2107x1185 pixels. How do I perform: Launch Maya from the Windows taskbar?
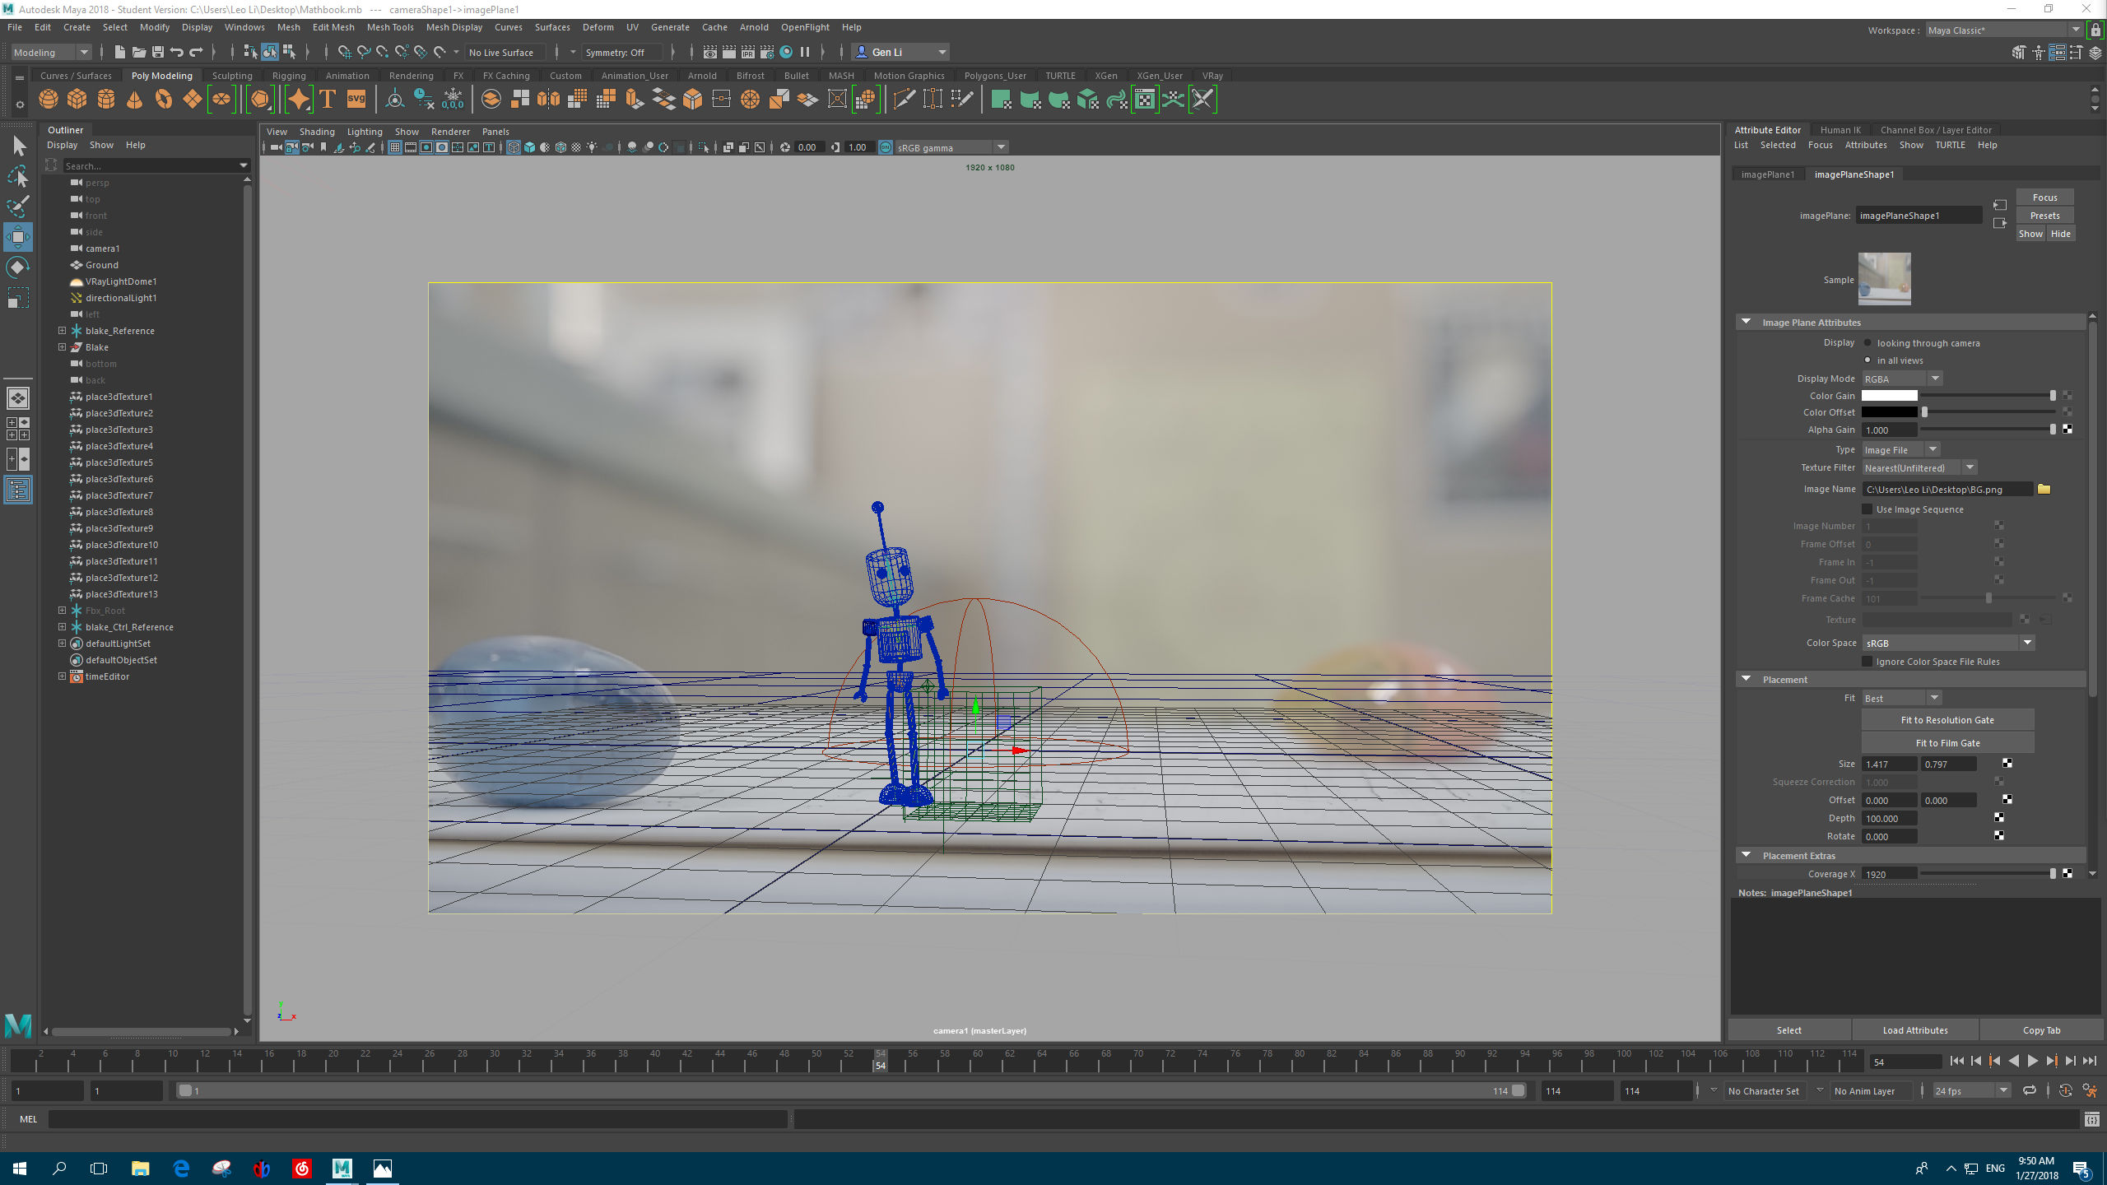342,1168
